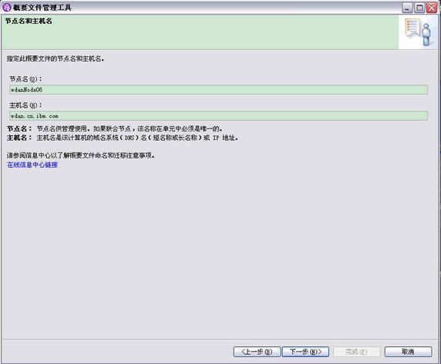Maximize the 概要文件管理工具 window
Screen dimensions: 441x364
[x=419, y=8]
